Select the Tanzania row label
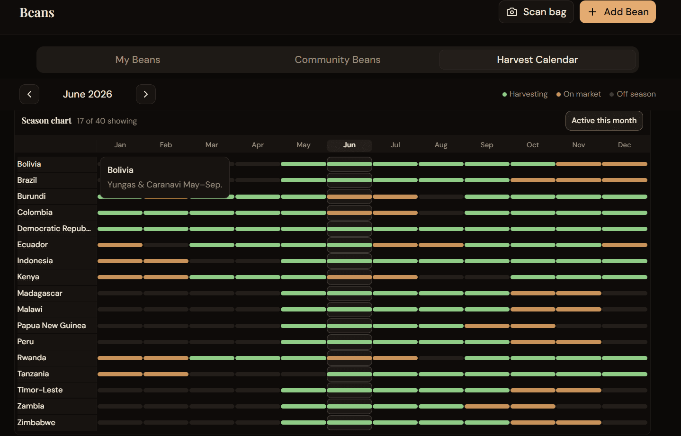Viewport: 681px width, 436px height. (x=33, y=374)
